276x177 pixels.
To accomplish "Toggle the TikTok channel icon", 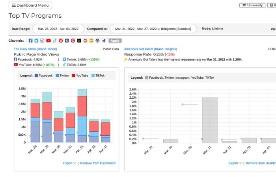I will (54, 41).
